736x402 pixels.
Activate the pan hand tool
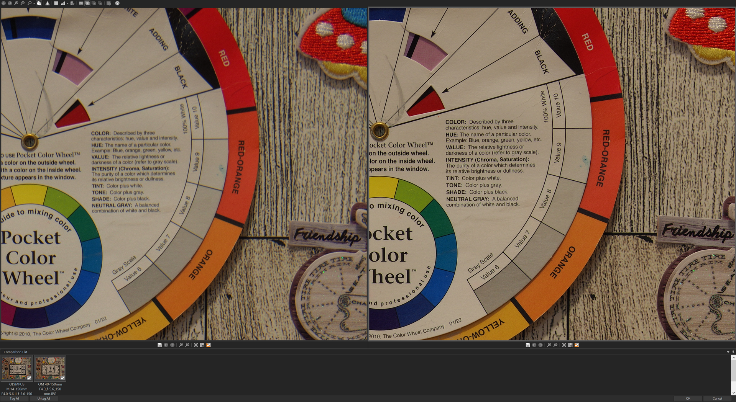pos(39,3)
